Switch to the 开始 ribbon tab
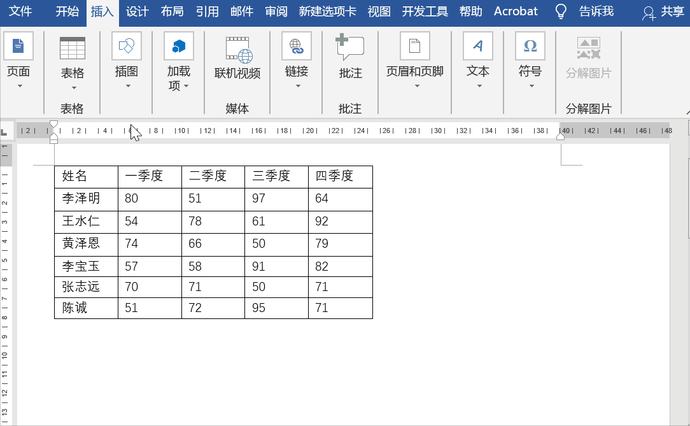The image size is (690, 426). coord(66,11)
